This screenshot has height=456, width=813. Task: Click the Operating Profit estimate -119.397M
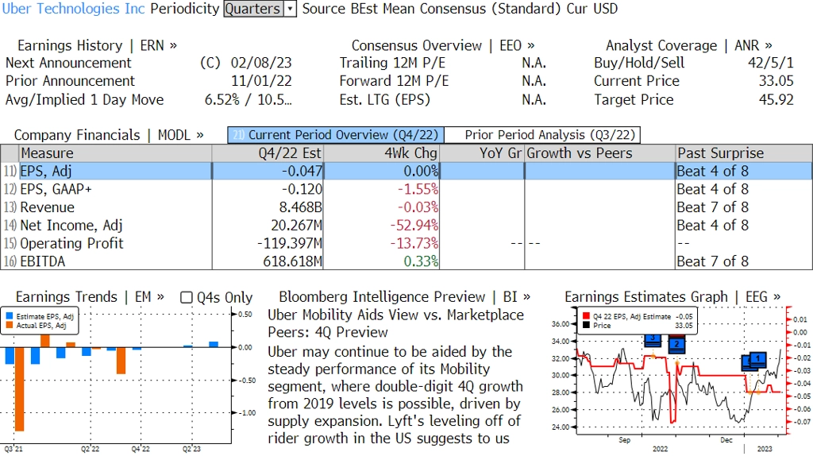(x=290, y=243)
